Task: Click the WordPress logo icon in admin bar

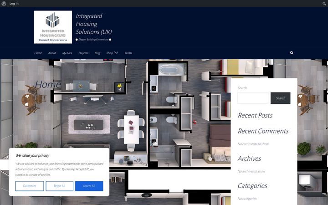Action: (4, 4)
